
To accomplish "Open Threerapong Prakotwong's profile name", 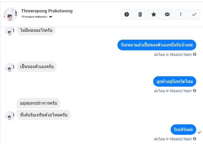I will 47,11.
